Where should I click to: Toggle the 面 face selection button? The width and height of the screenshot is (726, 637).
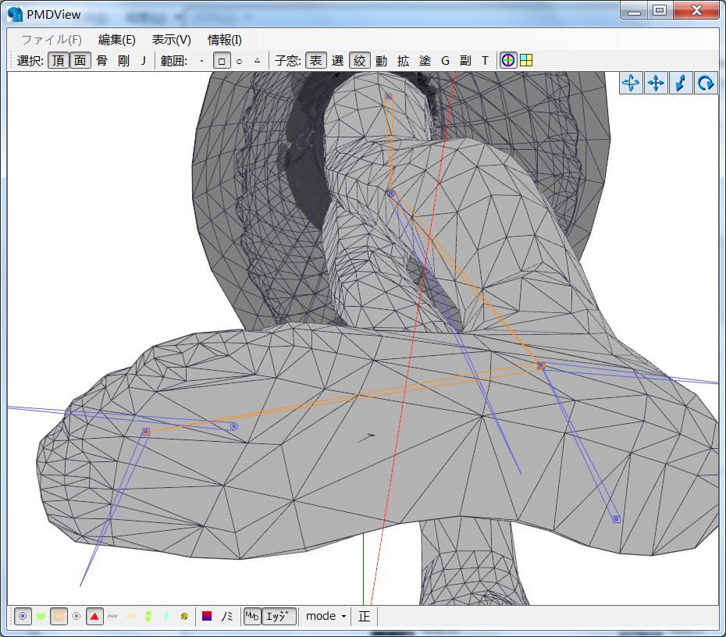click(80, 60)
